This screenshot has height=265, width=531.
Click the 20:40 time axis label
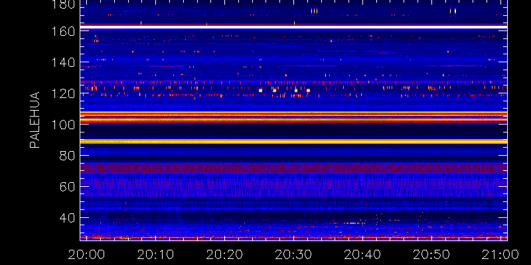click(362, 254)
